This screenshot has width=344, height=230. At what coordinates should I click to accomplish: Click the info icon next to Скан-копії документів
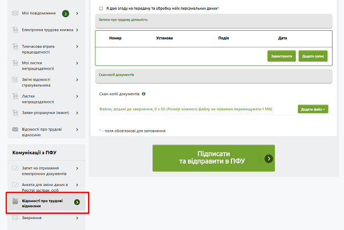pyautogui.click(x=143, y=94)
